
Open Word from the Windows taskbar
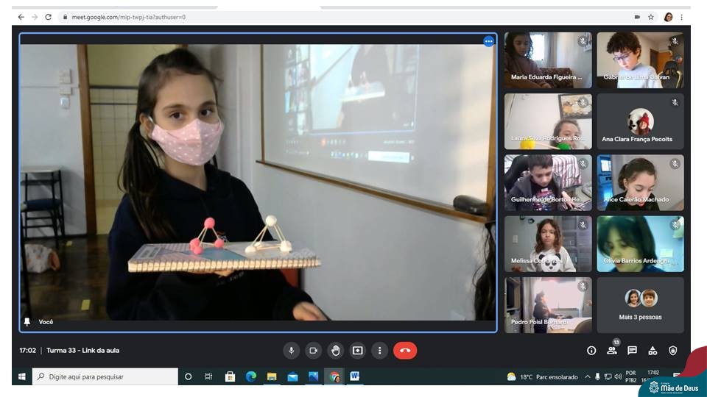[x=354, y=376]
